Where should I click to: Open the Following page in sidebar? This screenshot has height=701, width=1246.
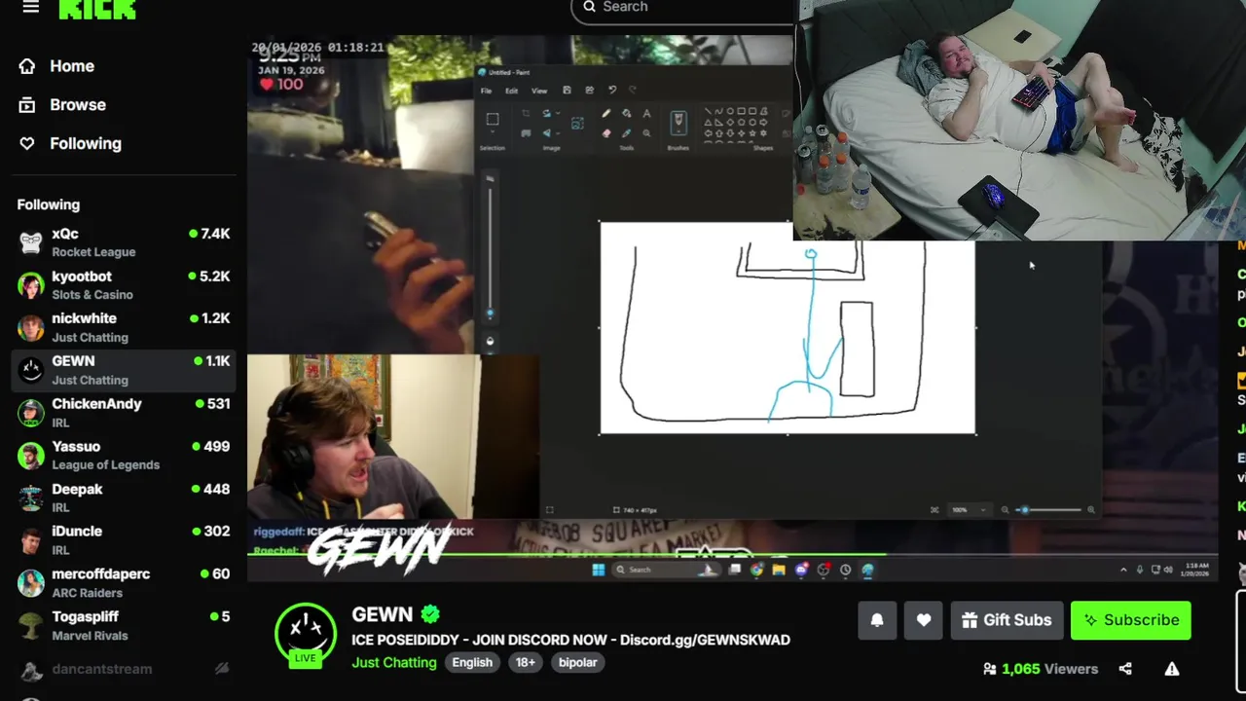(72, 143)
